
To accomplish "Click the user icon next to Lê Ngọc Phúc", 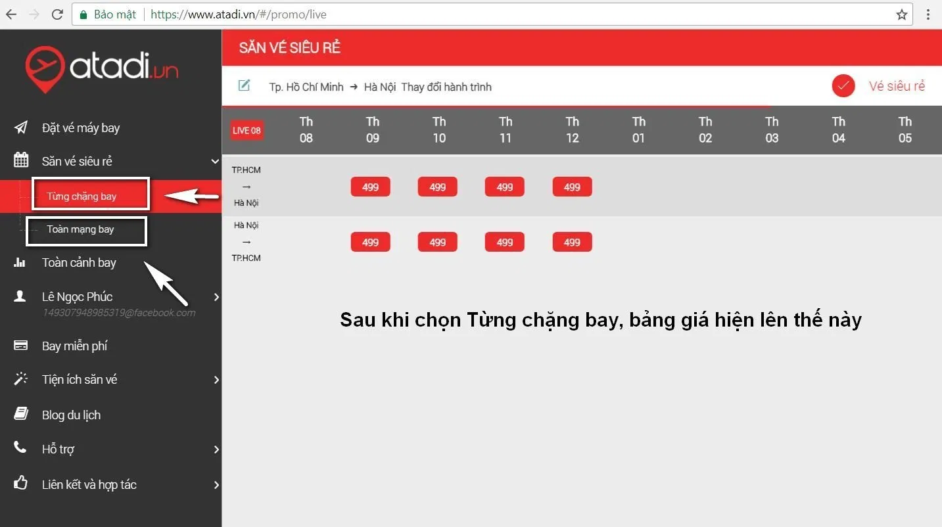I will 20,296.
